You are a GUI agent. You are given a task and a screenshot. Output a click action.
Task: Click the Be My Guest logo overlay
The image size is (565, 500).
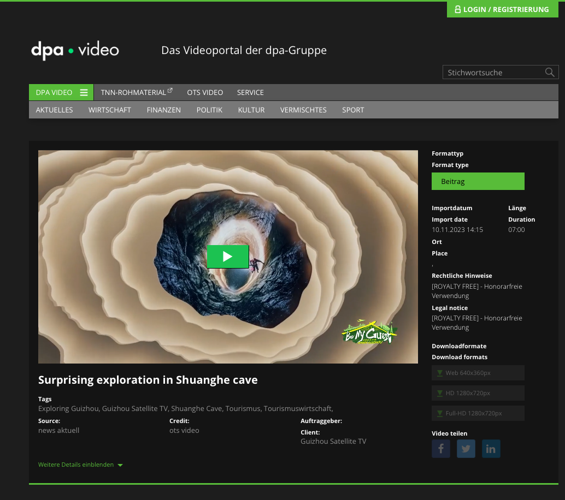tap(369, 332)
